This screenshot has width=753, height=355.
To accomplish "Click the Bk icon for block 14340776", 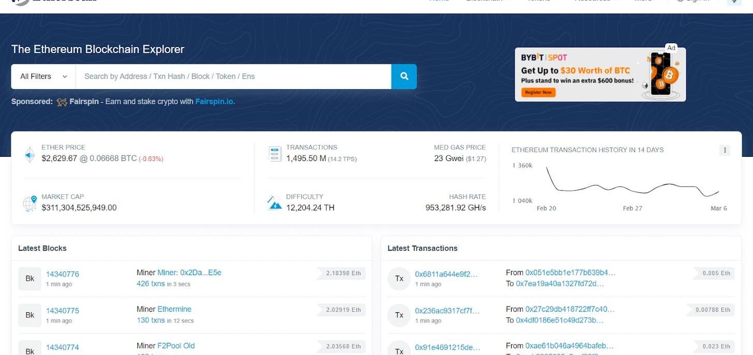I will [30, 279].
